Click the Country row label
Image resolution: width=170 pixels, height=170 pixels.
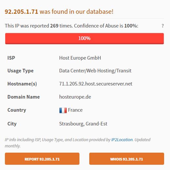[17, 110]
